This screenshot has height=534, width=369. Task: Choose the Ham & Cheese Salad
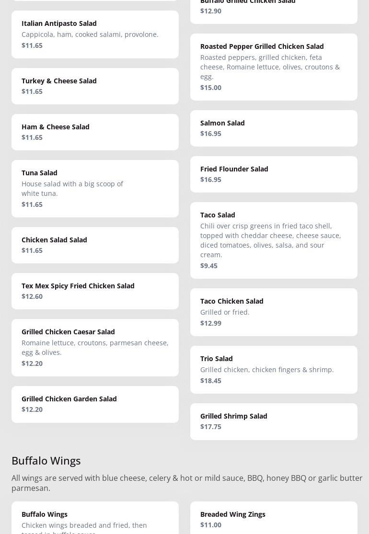pos(95,132)
